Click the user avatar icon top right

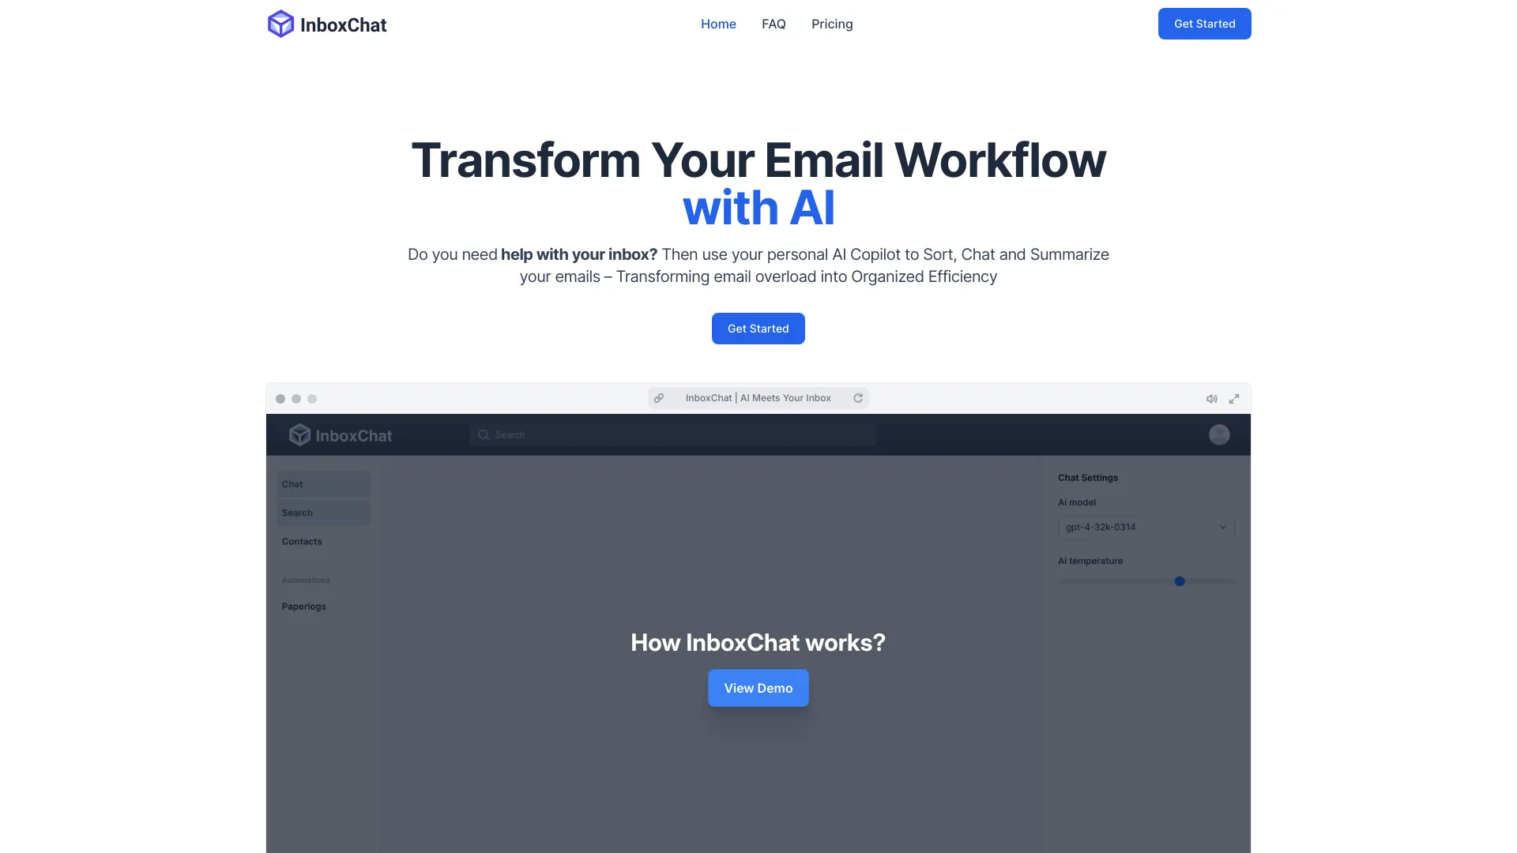pyautogui.click(x=1219, y=435)
